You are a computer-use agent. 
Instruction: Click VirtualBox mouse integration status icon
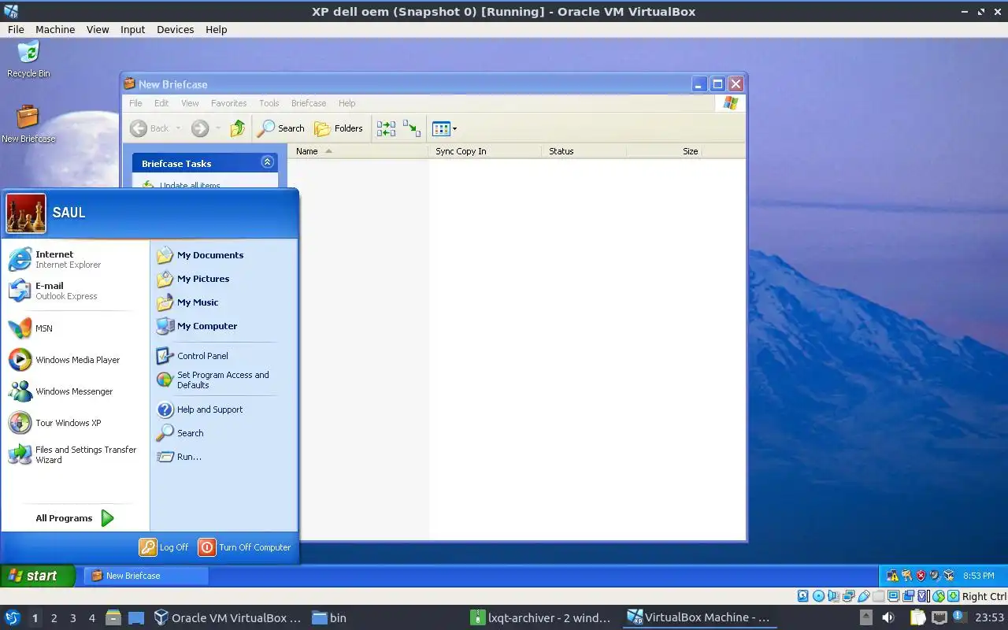point(939,596)
